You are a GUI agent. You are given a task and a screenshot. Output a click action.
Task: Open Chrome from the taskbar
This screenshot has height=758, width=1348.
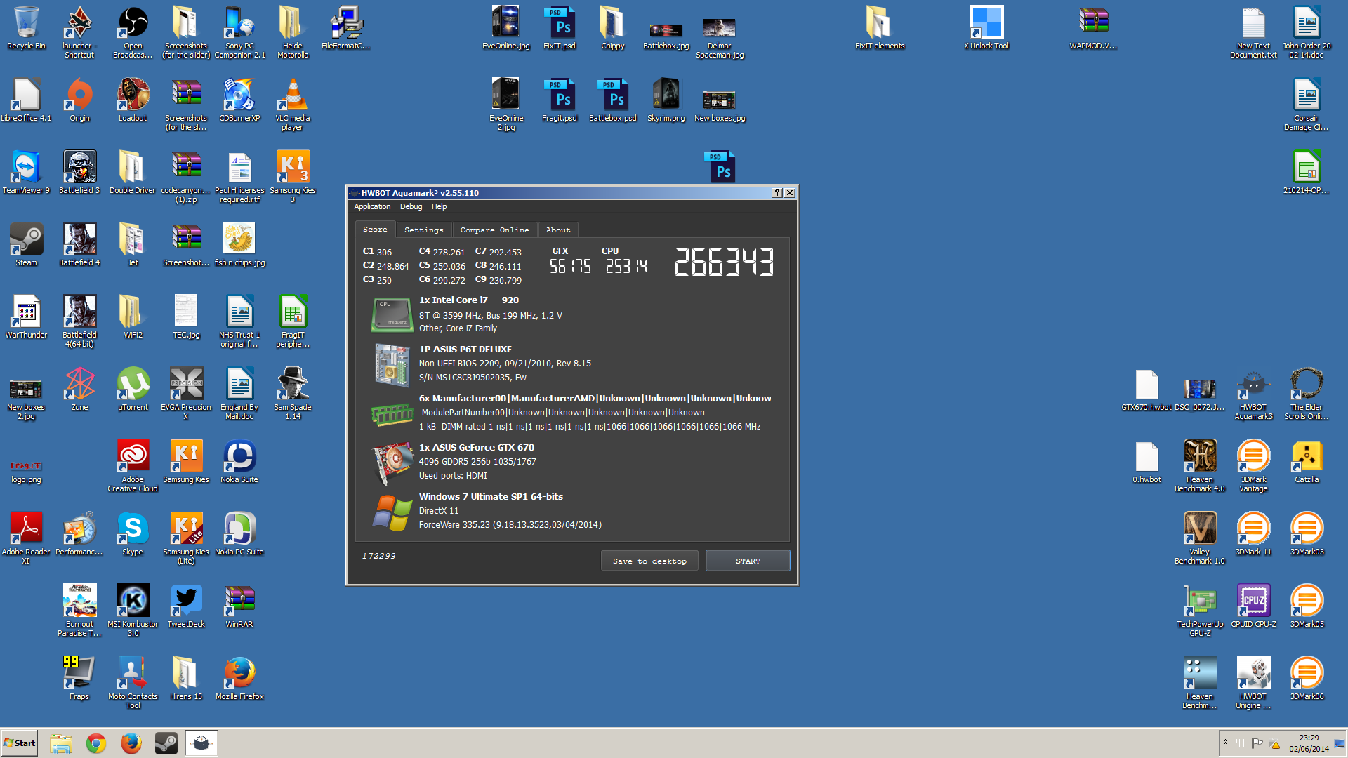[96, 743]
